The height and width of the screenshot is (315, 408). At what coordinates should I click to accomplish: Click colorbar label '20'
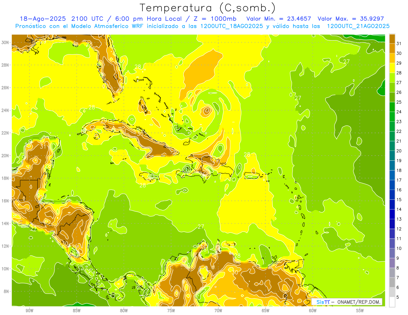click(399, 151)
